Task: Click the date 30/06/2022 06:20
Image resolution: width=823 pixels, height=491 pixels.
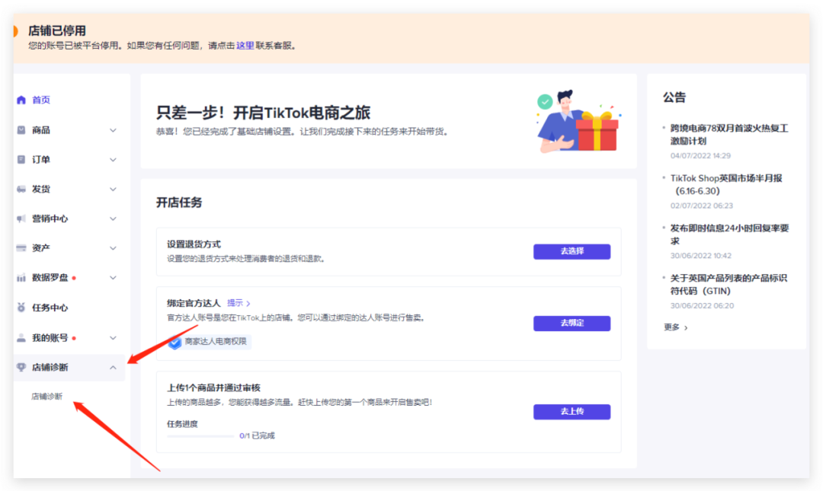Action: 701,305
